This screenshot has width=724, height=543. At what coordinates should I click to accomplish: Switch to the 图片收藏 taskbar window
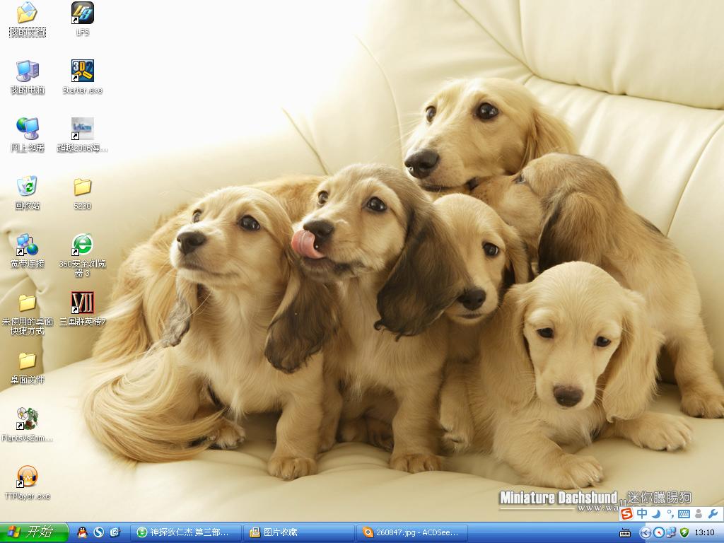pyautogui.click(x=298, y=532)
